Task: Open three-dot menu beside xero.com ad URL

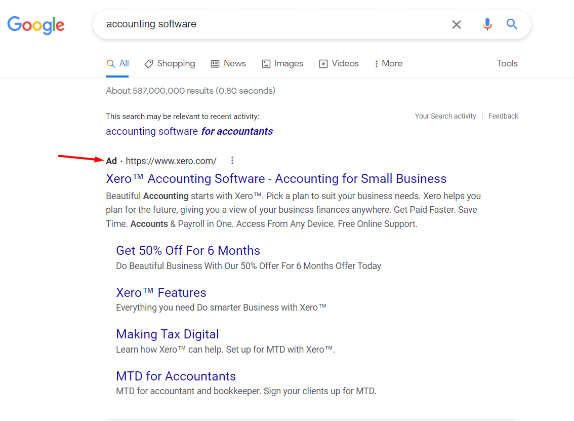Action: (x=232, y=161)
